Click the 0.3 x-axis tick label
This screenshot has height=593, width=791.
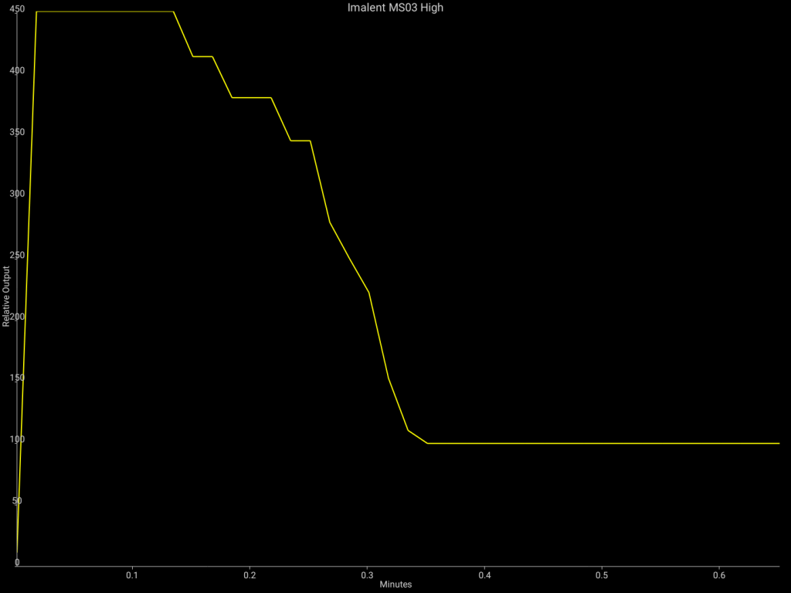coord(367,575)
